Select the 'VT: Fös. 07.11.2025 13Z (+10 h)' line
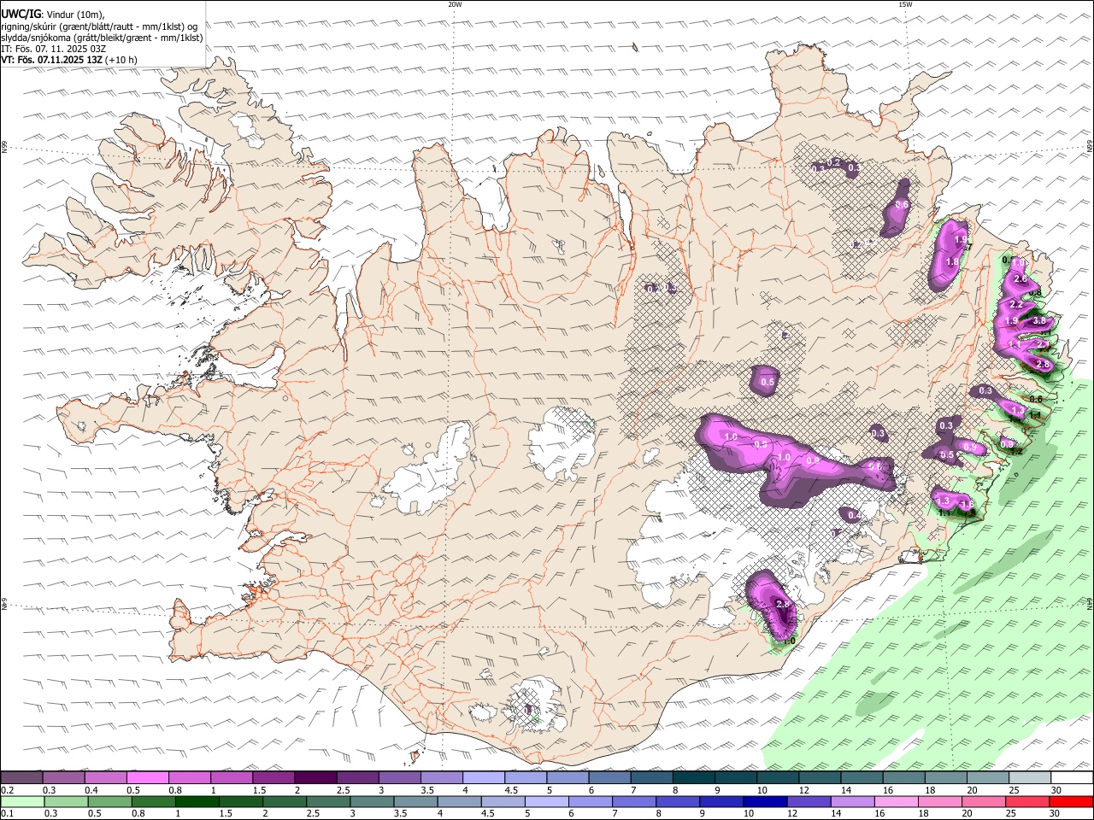The height and width of the screenshot is (820, 1094). tap(69, 60)
